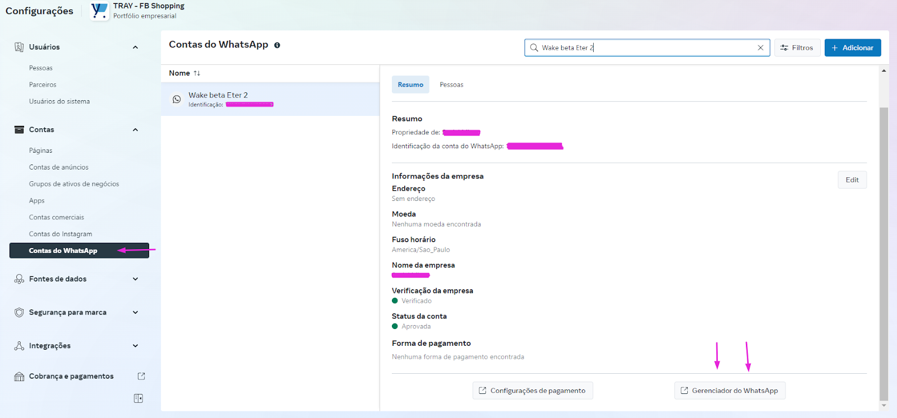The height and width of the screenshot is (418, 897).
Task: Expand Segurança para marca section
Action: pos(135,313)
